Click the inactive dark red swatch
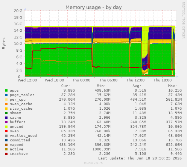Screen dimensions: 187x167 point(6,154)
